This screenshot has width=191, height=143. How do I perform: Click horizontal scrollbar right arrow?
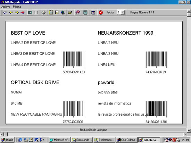point(185,134)
